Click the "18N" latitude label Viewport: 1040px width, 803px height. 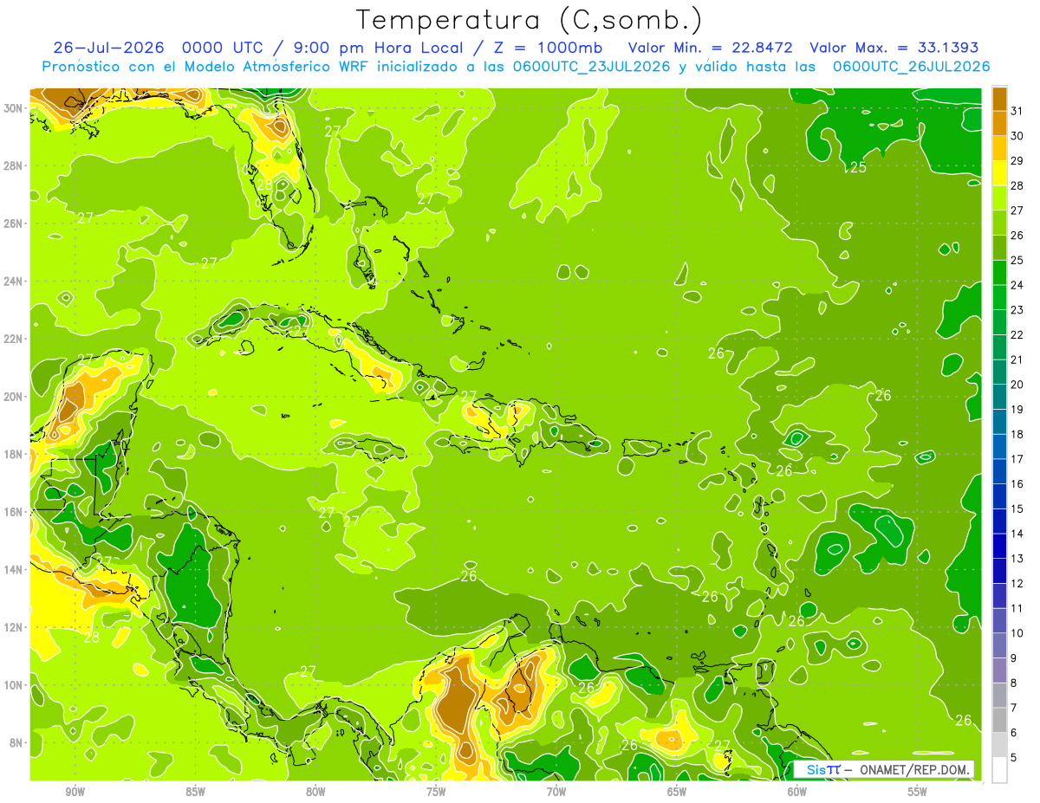point(13,454)
